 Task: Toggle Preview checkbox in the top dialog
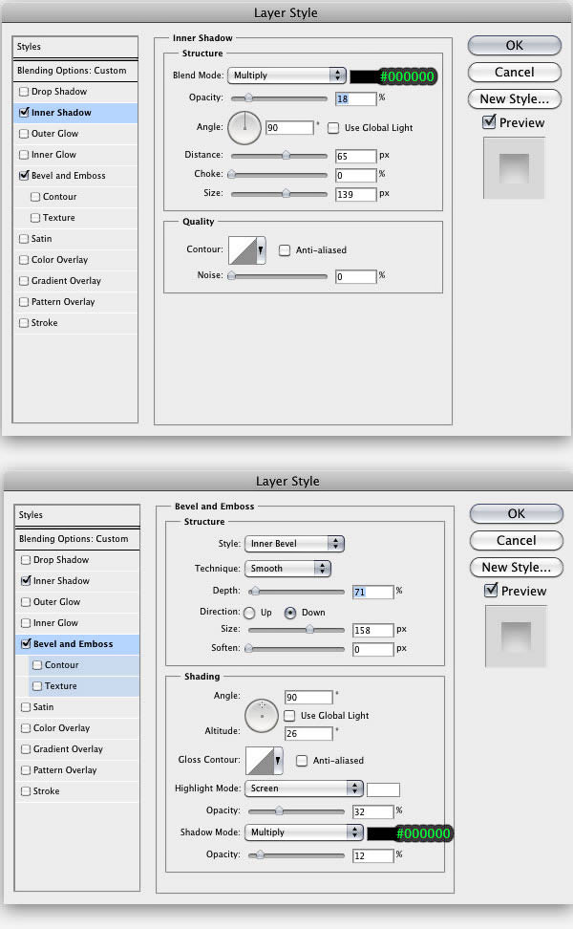[x=489, y=122]
